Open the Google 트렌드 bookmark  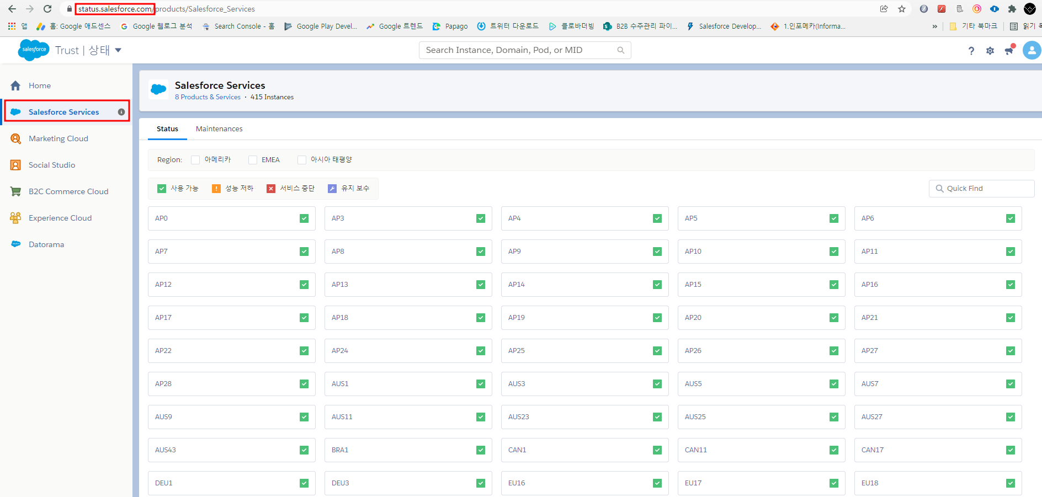tap(395, 26)
